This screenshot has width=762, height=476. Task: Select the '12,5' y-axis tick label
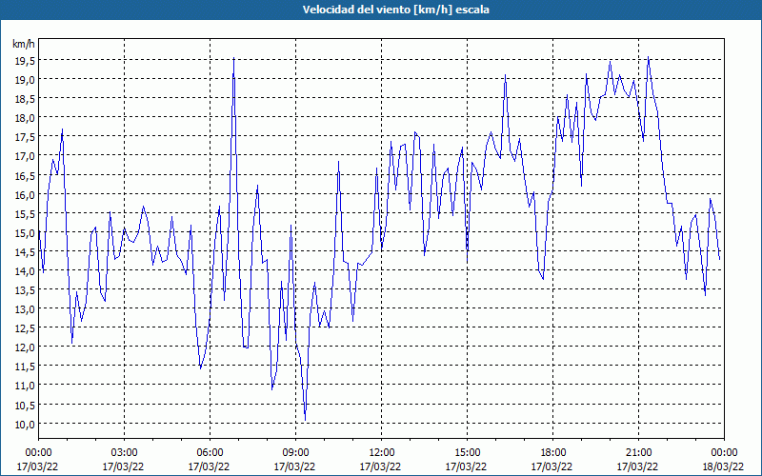click(x=24, y=328)
